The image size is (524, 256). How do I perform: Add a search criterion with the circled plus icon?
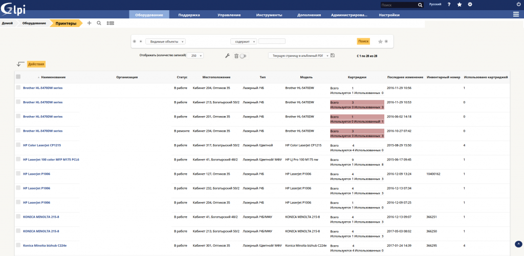(x=135, y=41)
